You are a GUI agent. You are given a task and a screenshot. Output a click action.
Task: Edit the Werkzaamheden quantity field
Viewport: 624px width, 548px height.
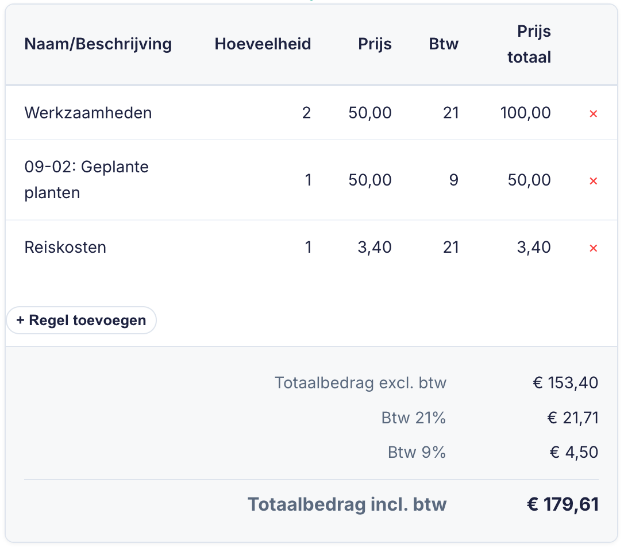click(x=306, y=113)
